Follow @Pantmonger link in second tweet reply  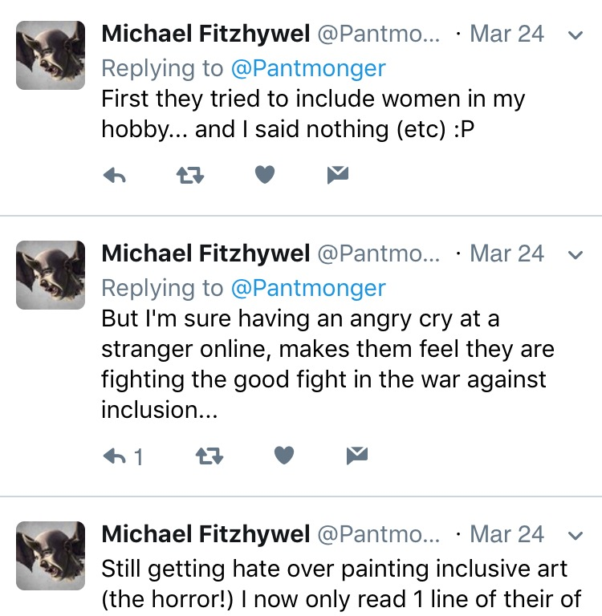pyautogui.click(x=308, y=288)
